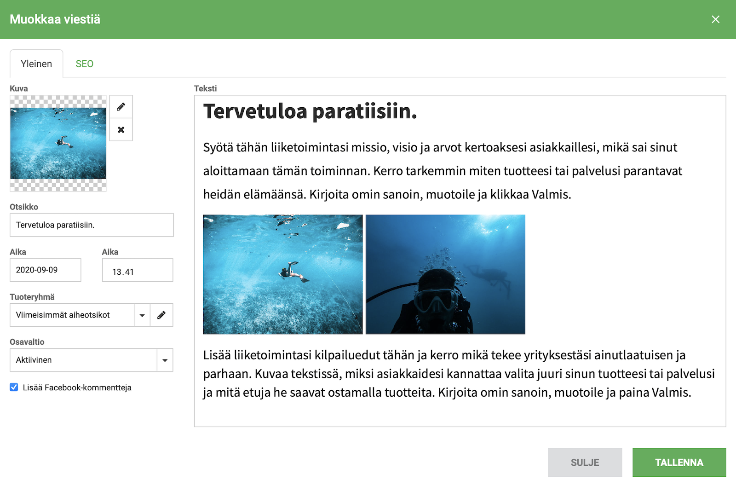Open the Tuoteryhmä dropdown arrow
736x486 pixels.
(x=142, y=315)
